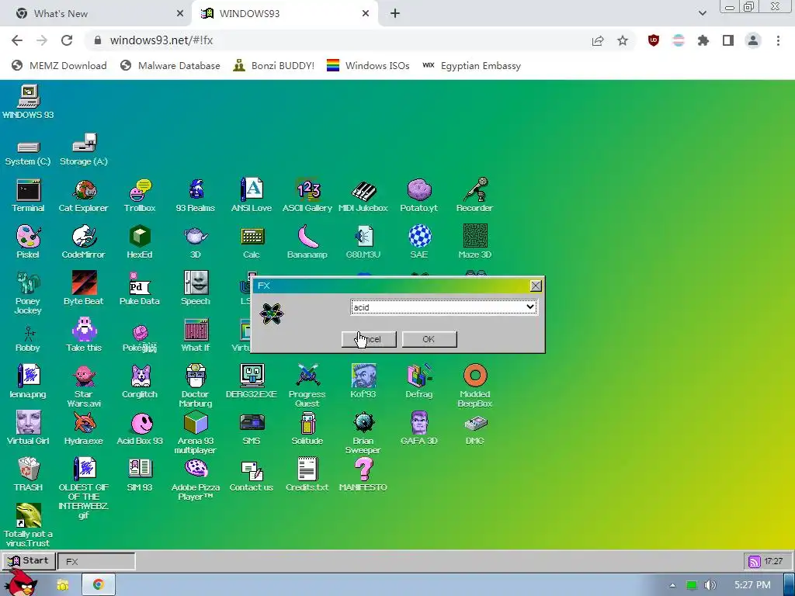Open Malware Database bookmark
795x596 pixels.
coord(170,65)
